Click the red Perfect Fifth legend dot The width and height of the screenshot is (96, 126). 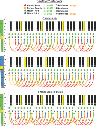[x=25, y=5]
